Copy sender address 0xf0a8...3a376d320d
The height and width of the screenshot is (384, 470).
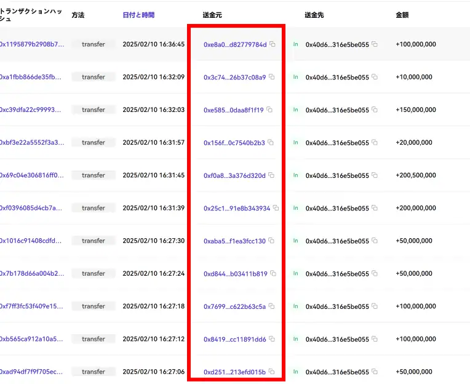pos(271,175)
